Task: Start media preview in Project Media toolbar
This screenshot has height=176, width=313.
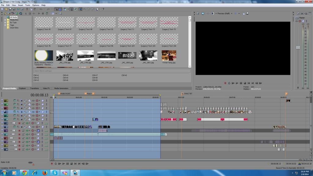Action: (39, 13)
